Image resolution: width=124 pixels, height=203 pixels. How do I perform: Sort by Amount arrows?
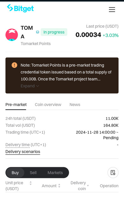point(59,186)
